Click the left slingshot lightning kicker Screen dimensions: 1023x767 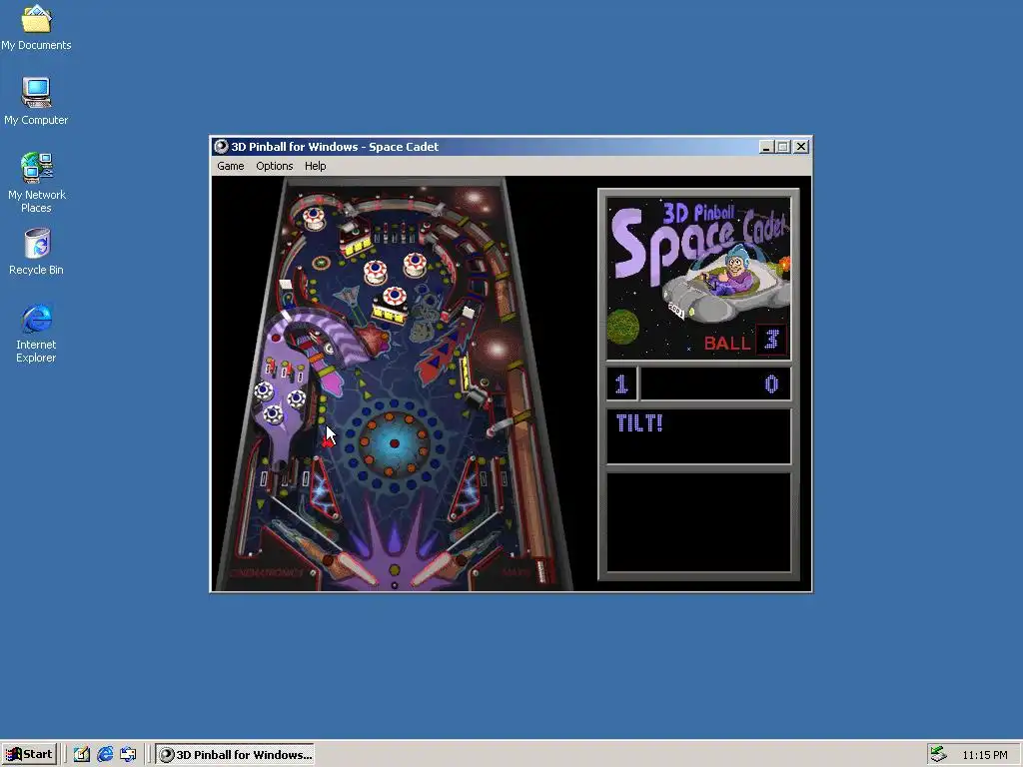325,489
